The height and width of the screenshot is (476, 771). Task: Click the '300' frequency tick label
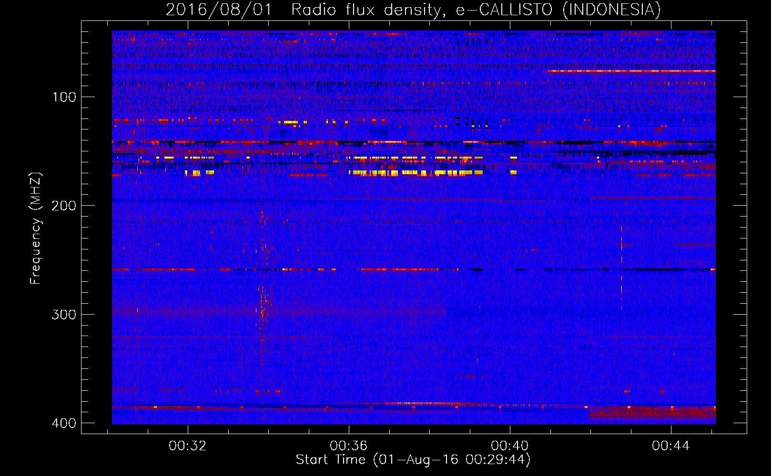(64, 315)
